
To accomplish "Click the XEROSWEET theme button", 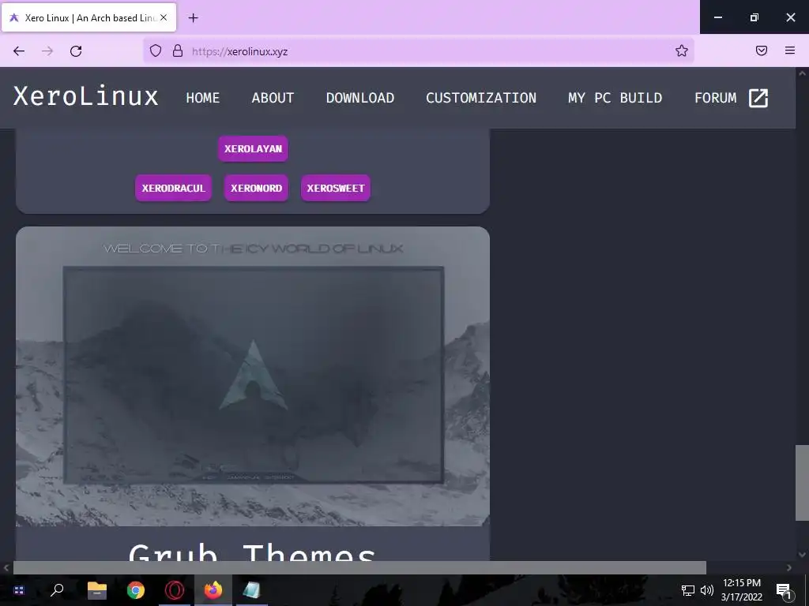I will pos(336,188).
